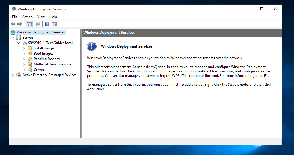Select Install Images label
This screenshot has height=155, width=294.
(x=44, y=48)
